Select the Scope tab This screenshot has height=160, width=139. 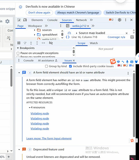click(x=81, y=43)
